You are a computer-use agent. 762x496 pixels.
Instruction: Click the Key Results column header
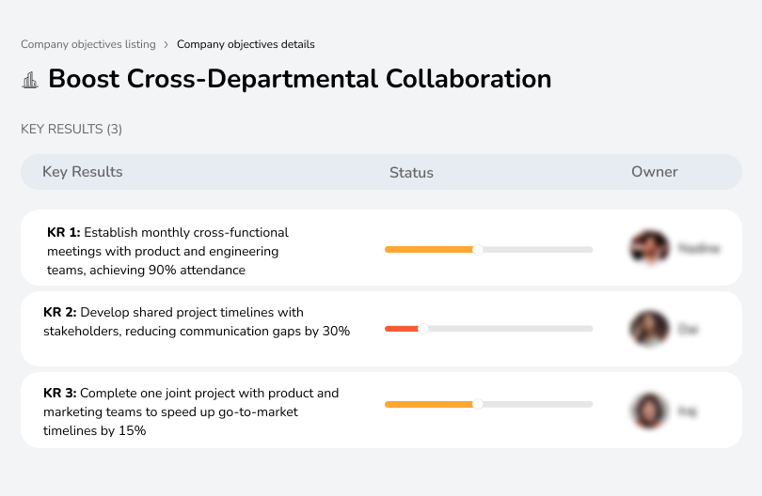(83, 172)
